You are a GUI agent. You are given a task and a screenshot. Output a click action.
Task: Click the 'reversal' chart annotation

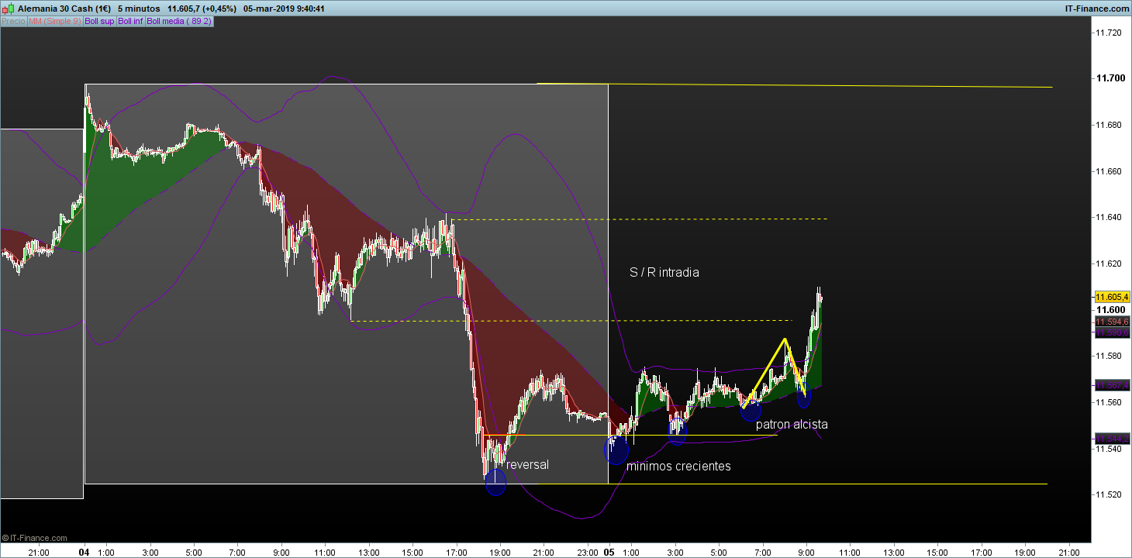coord(527,464)
